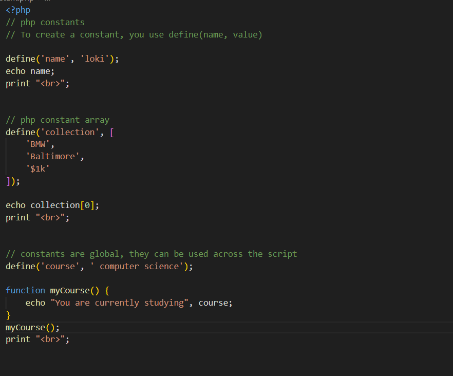Screen dimensions: 453x376
Task: Click the opening <?php tag
Action: click(x=18, y=10)
